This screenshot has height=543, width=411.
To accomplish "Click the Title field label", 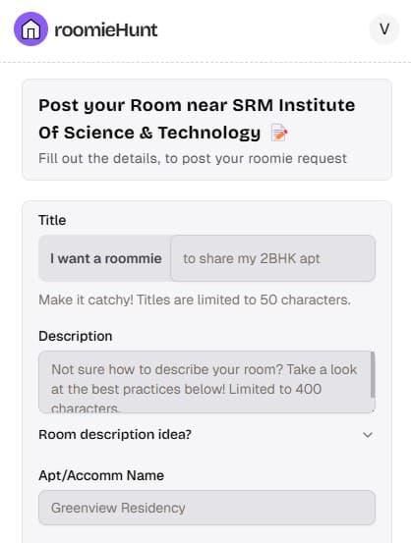I will 52,220.
